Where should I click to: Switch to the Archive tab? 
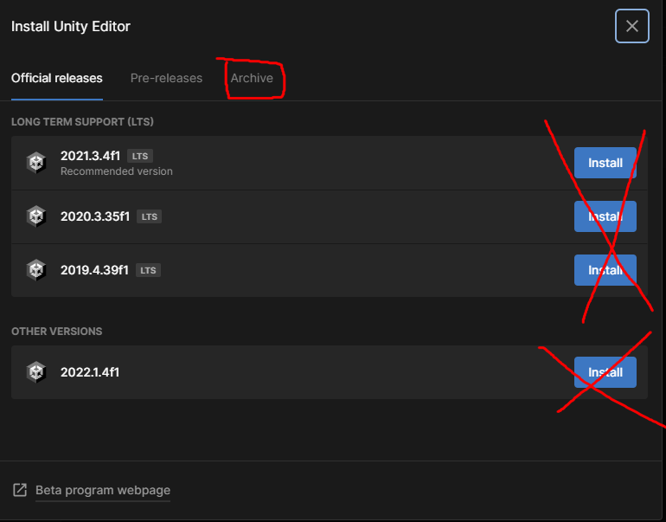coord(252,78)
